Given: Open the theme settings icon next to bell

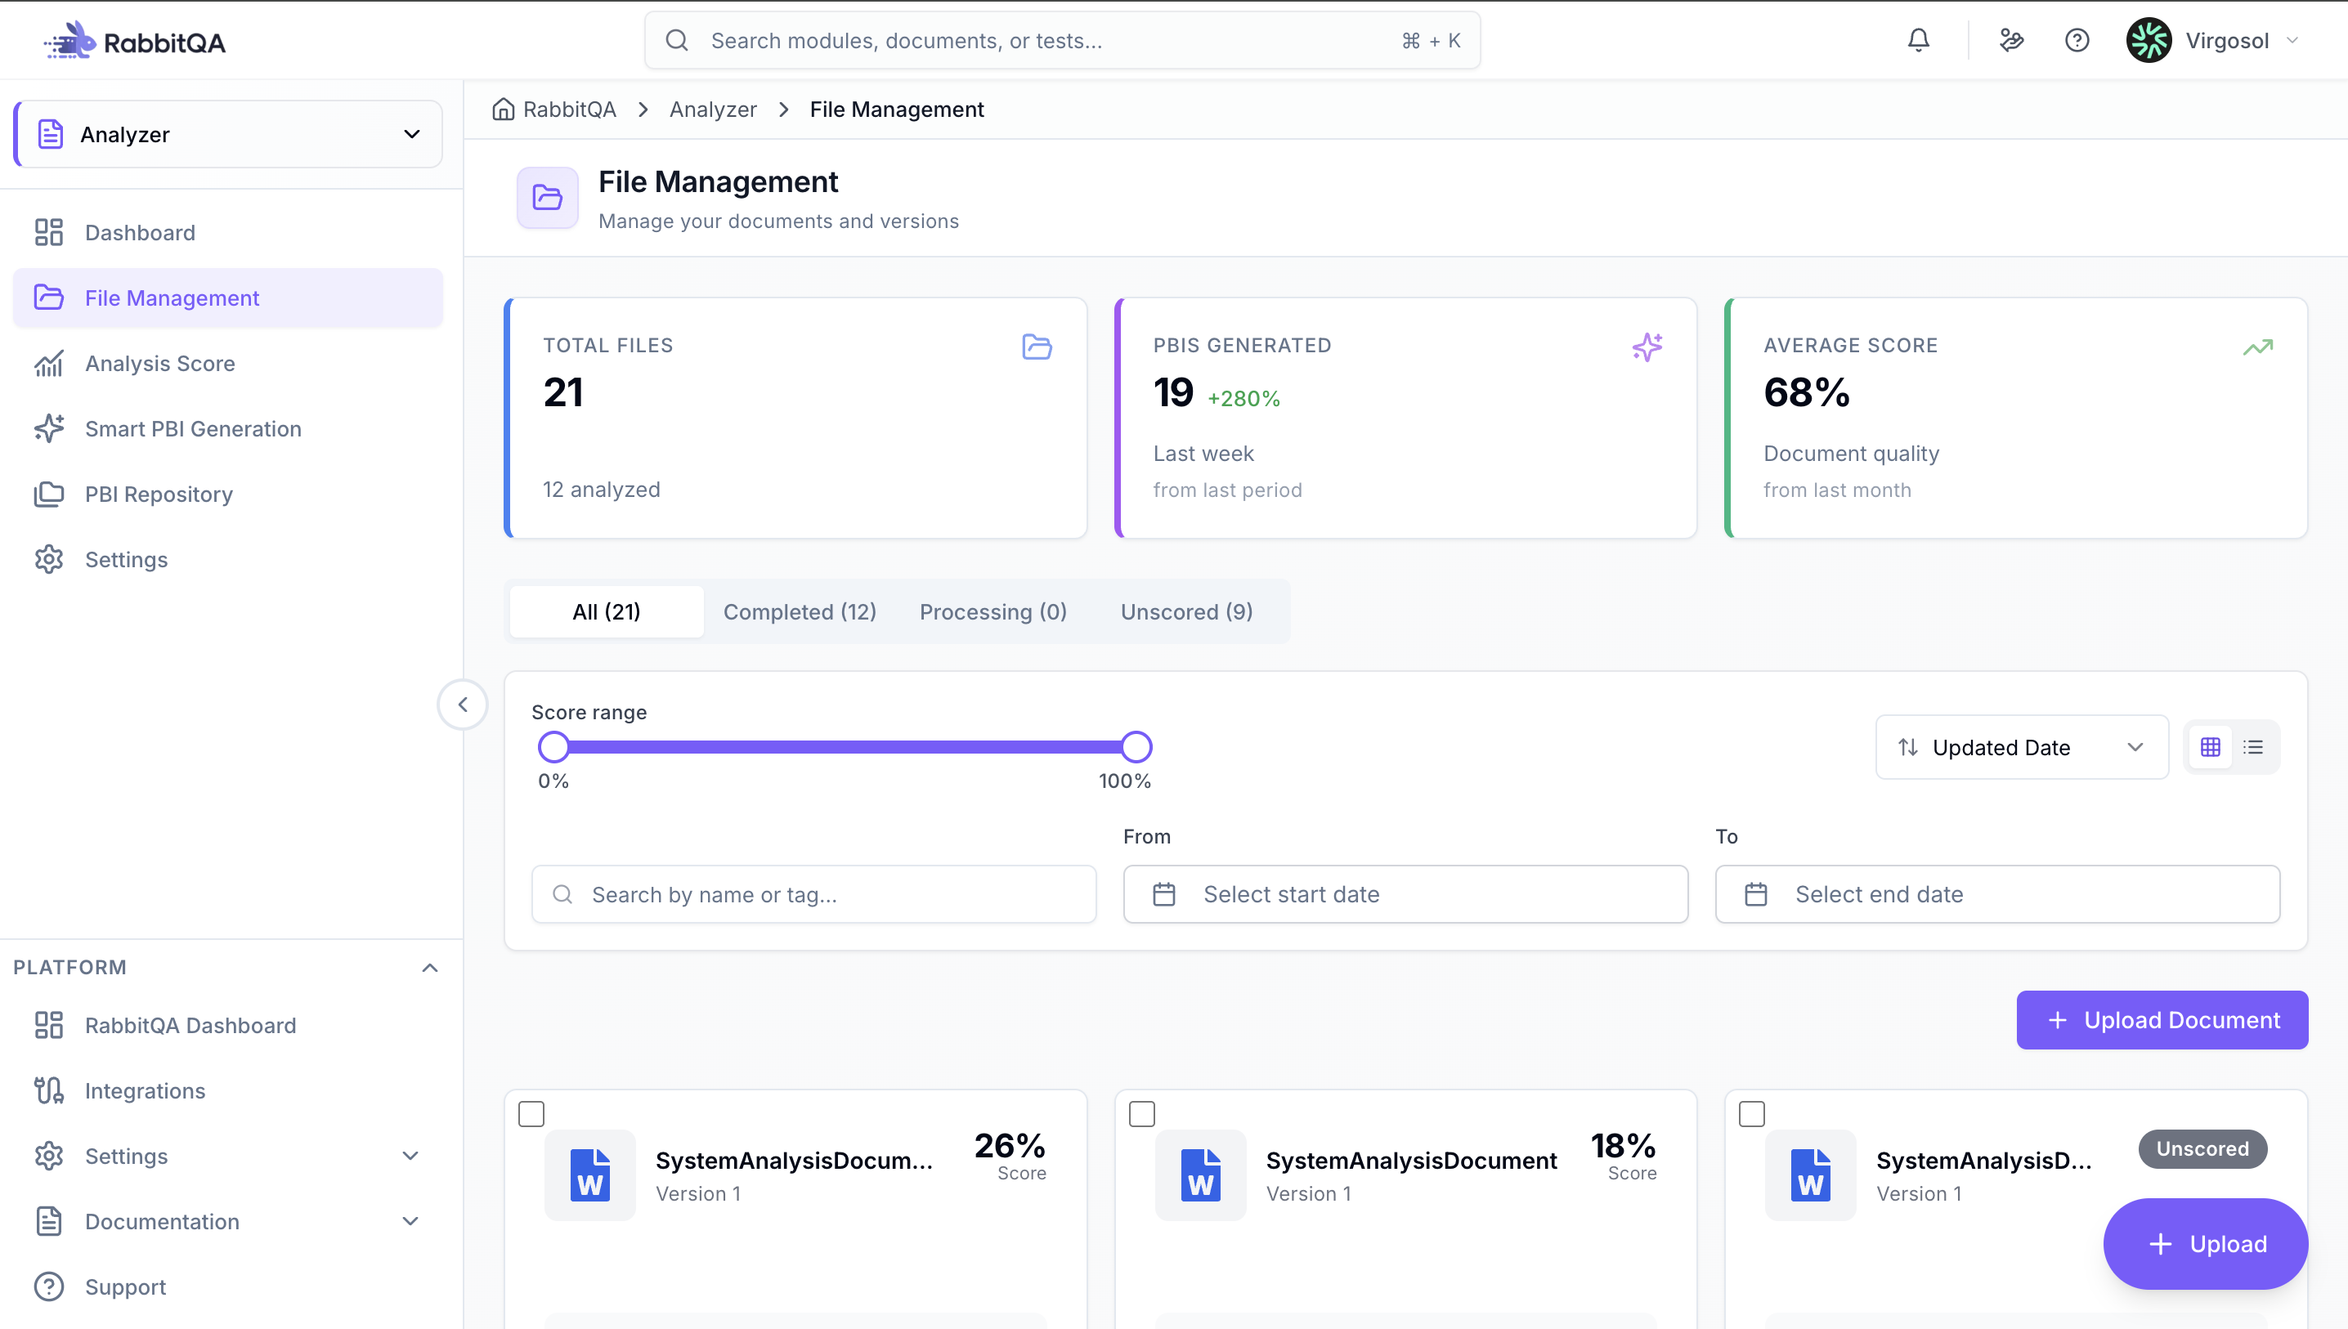Looking at the screenshot, I should click(x=2011, y=40).
